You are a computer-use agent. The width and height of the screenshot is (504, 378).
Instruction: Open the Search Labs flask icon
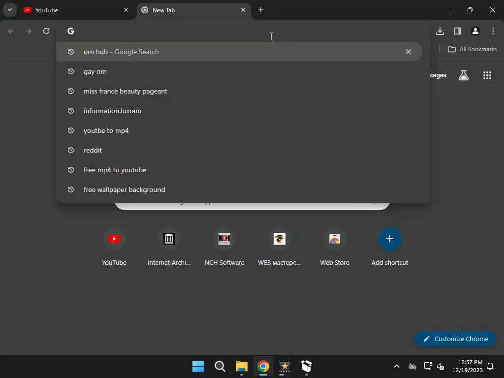464,75
